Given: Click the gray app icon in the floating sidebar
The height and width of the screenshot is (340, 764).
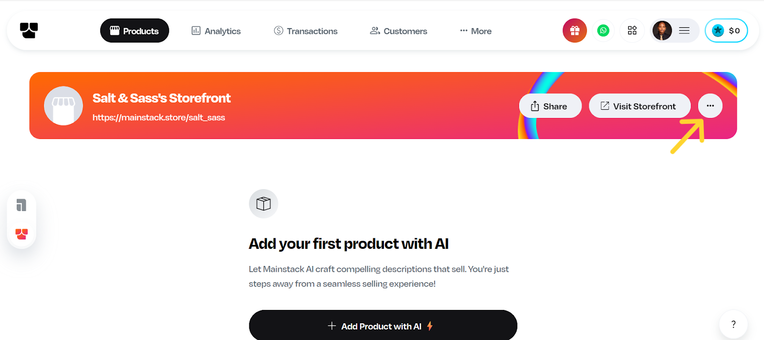Looking at the screenshot, I should click(x=21, y=205).
